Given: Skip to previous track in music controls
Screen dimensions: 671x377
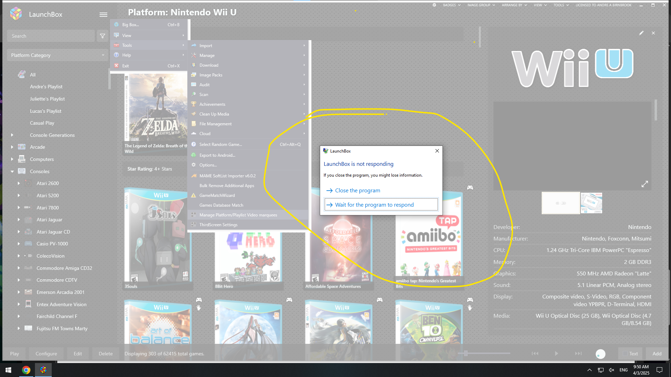Looking at the screenshot, I should [535, 354].
